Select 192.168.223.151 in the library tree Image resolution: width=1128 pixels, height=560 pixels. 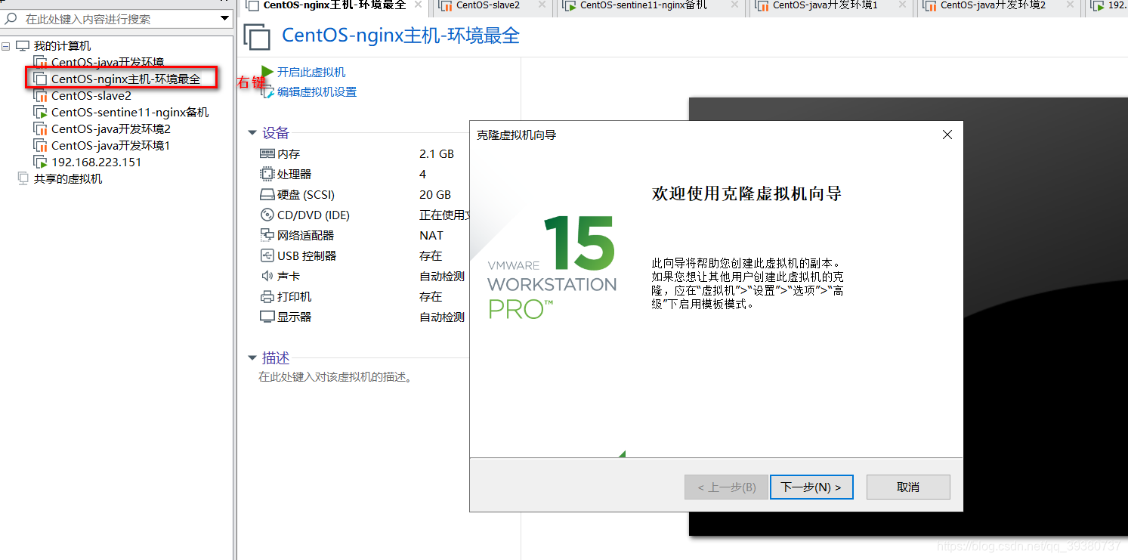(97, 162)
